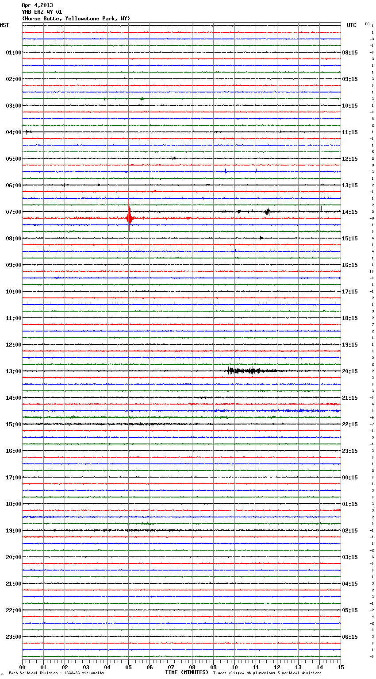Select the 03:00 MST time label
Viewport: 376px width, 679px height.
pos(14,106)
